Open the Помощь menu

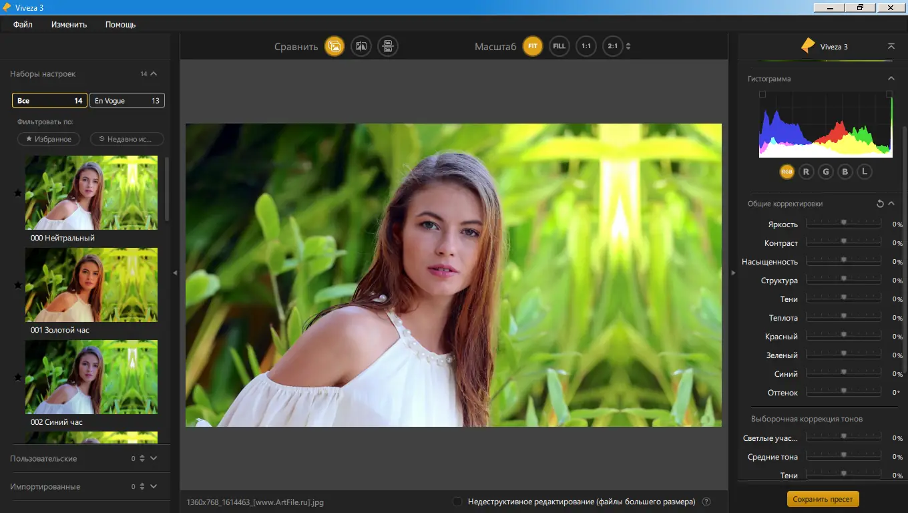pyautogui.click(x=120, y=25)
